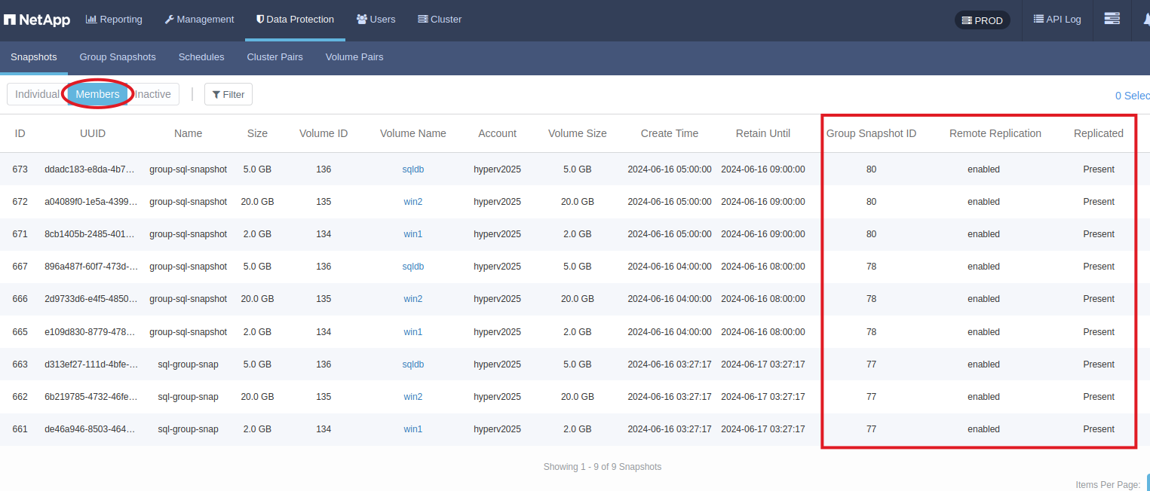The height and width of the screenshot is (491, 1150).
Task: Click snapshot ID 673 cell
Action: pos(20,169)
